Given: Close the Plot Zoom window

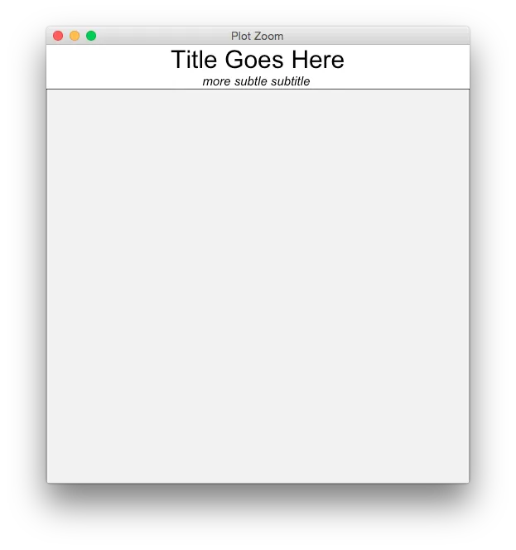Looking at the screenshot, I should tap(58, 36).
